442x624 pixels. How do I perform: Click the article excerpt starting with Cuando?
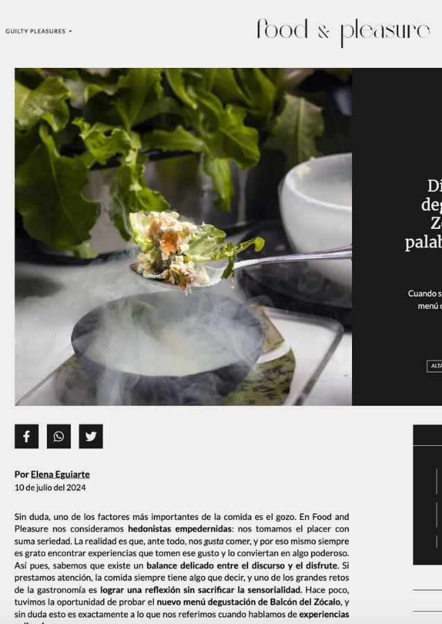[x=425, y=300]
